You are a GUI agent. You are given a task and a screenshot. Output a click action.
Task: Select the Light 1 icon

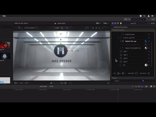(x=121, y=51)
